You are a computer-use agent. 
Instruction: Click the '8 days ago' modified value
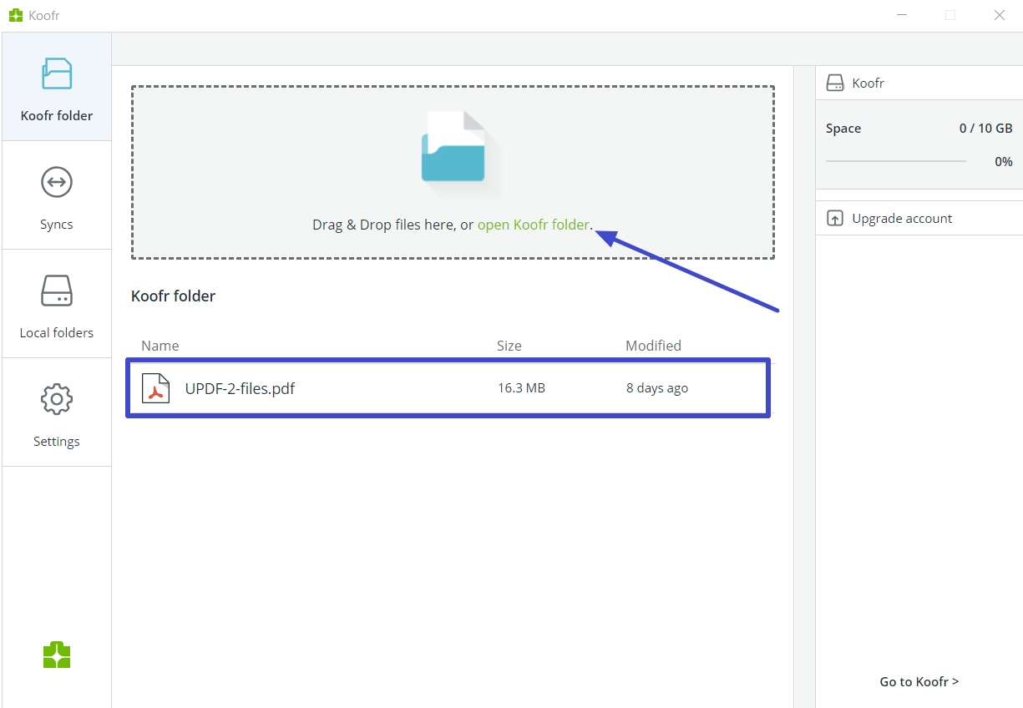pyautogui.click(x=657, y=388)
